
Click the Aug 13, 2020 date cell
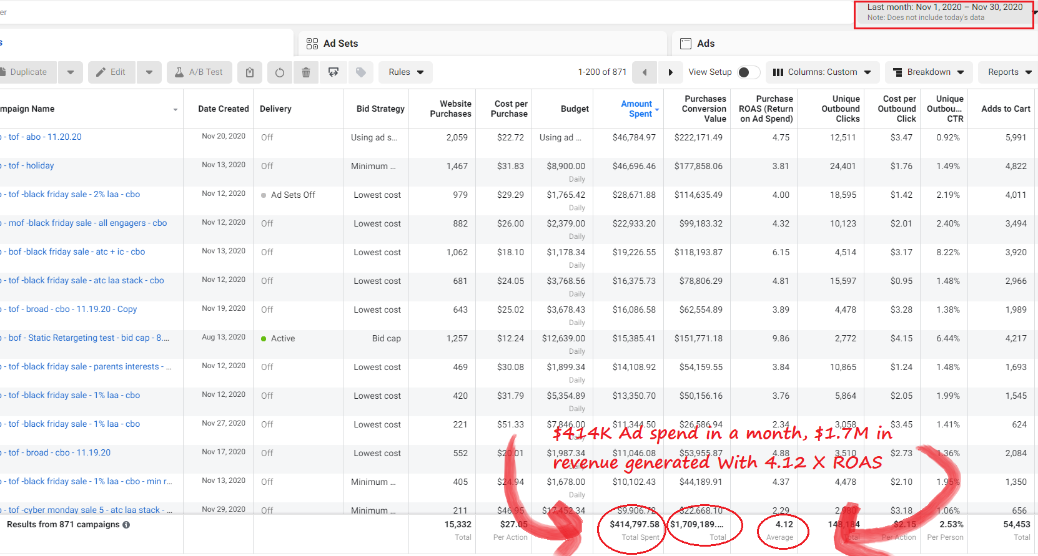tap(224, 337)
